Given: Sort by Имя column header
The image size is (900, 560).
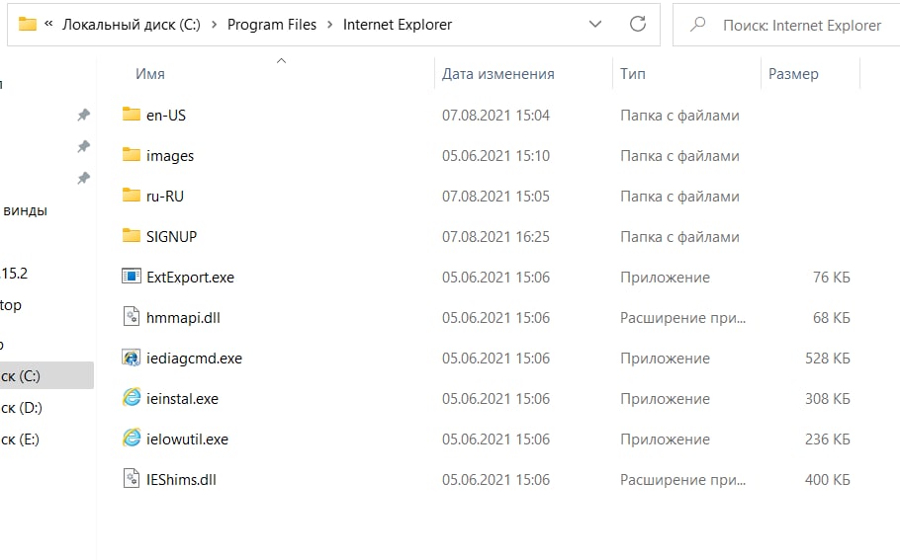Looking at the screenshot, I should click(149, 74).
